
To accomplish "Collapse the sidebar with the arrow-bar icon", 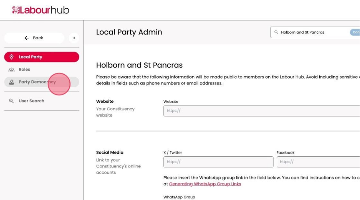I will coord(74,38).
